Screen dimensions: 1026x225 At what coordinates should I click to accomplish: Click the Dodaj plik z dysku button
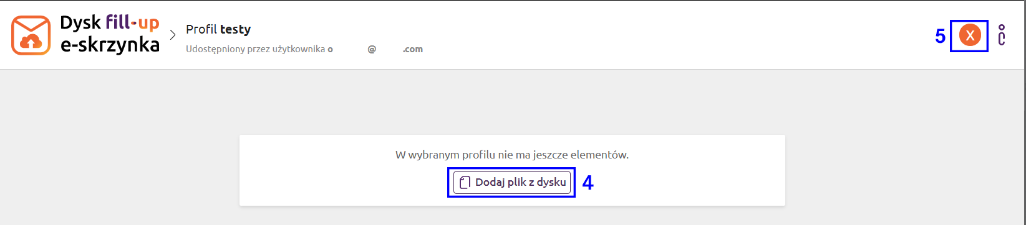(x=512, y=183)
